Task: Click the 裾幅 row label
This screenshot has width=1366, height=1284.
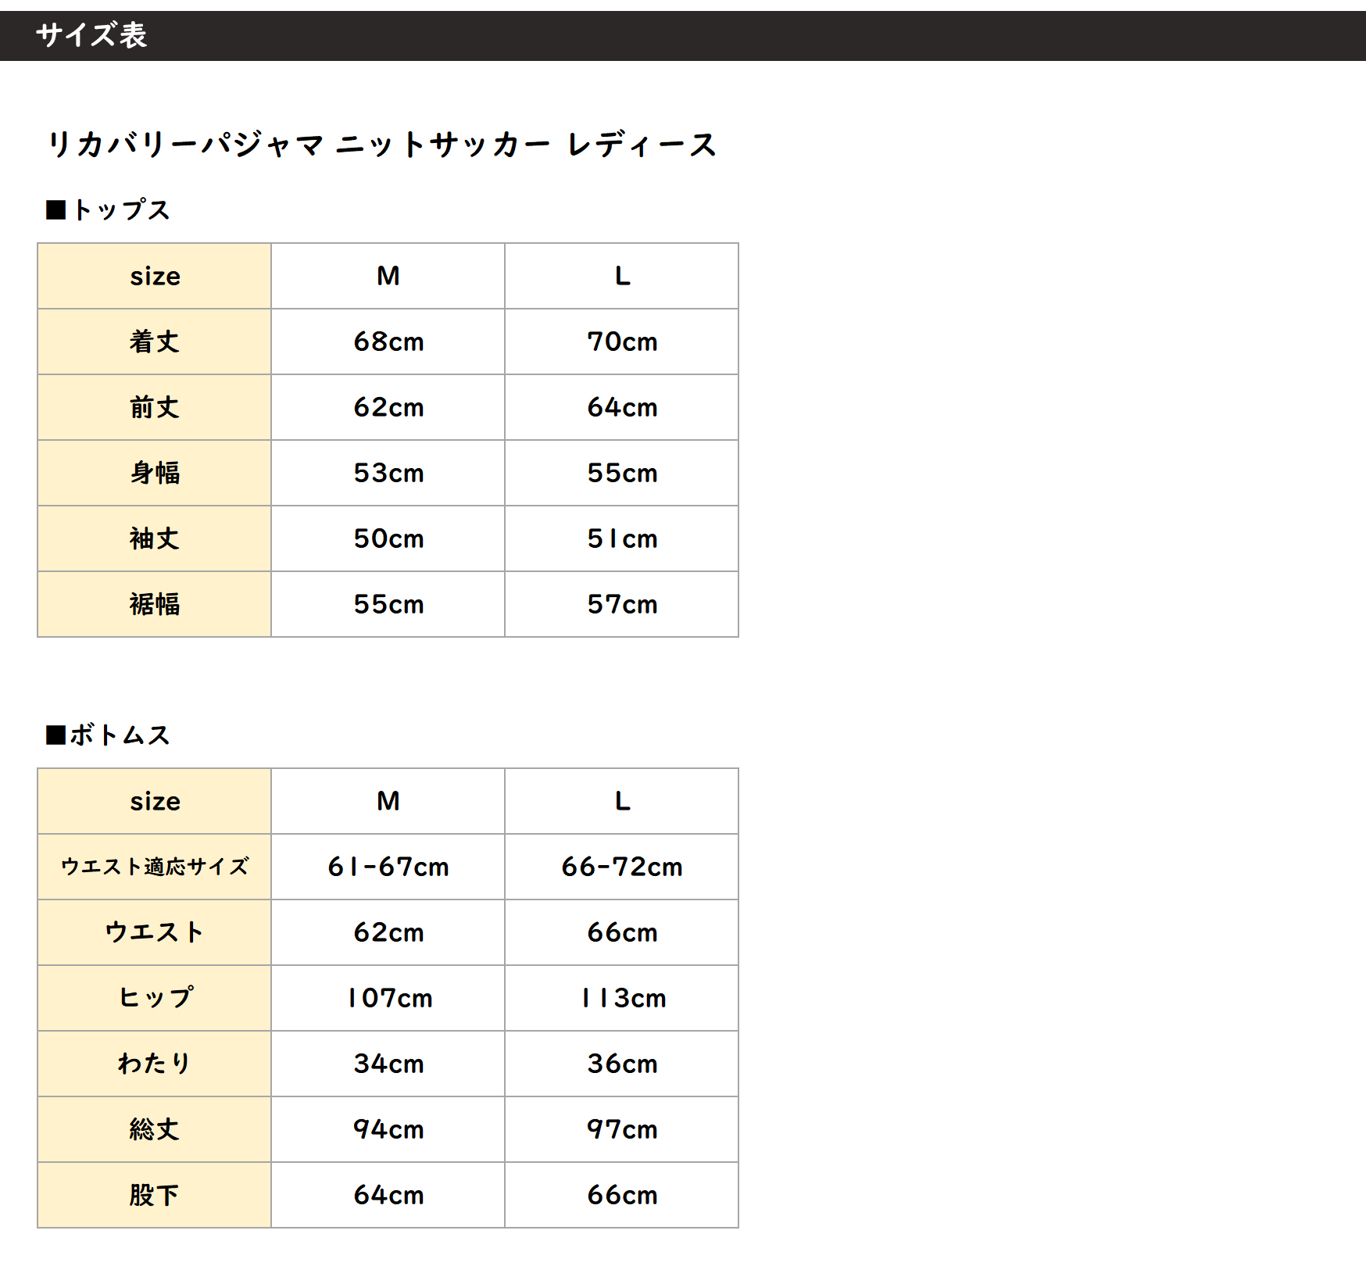Action: 155,604
